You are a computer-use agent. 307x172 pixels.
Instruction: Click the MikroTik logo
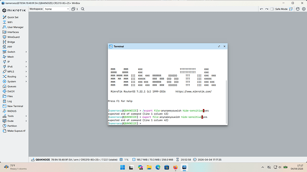pyautogui.click(x=14, y=10)
